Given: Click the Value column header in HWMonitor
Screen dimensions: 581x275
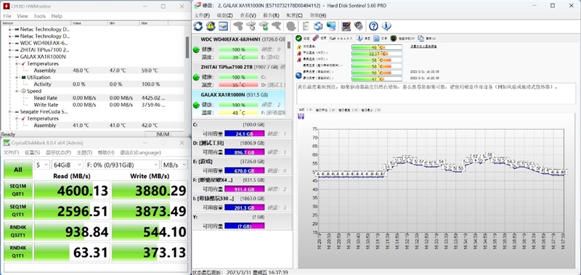Looking at the screenshot, I should point(89,23).
